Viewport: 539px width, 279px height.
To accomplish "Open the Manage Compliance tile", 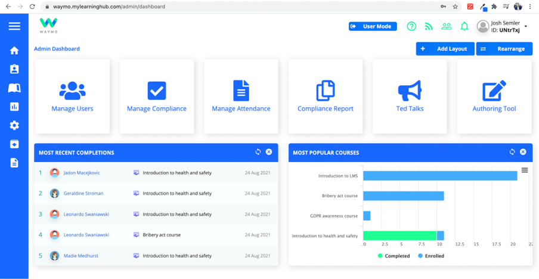I will tap(157, 97).
